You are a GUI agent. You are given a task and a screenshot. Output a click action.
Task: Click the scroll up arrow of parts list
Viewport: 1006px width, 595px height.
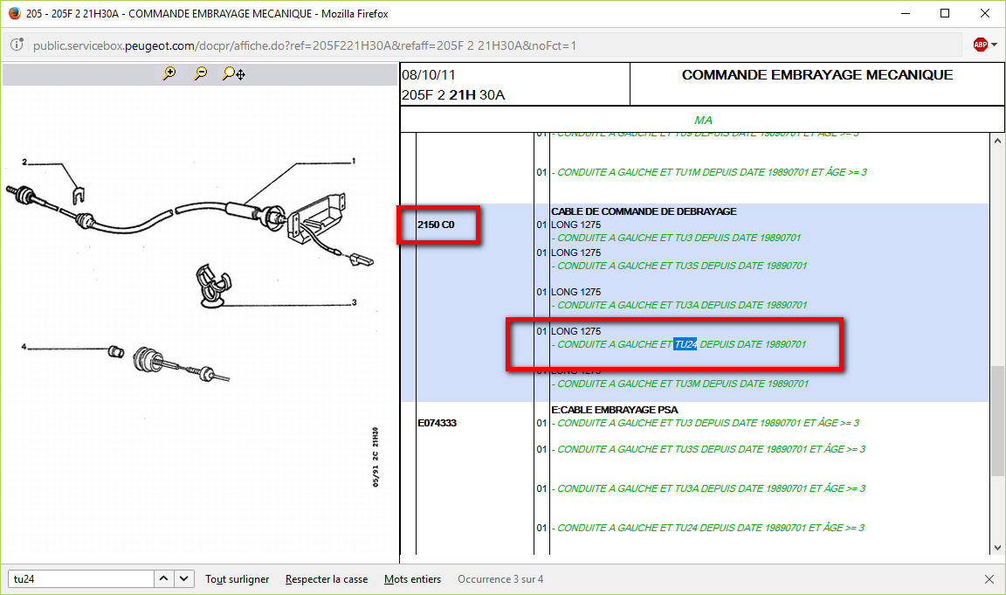[x=997, y=142]
